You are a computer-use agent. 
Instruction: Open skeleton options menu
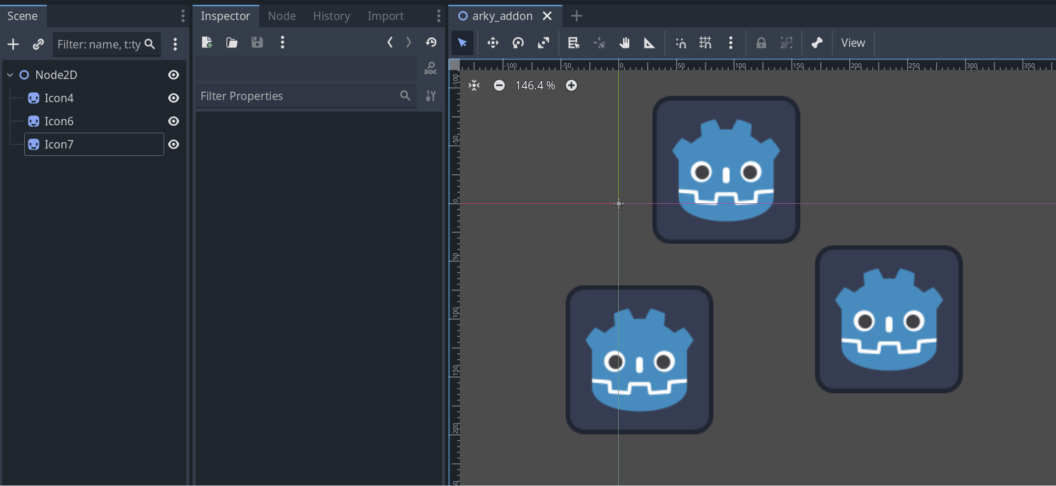817,43
